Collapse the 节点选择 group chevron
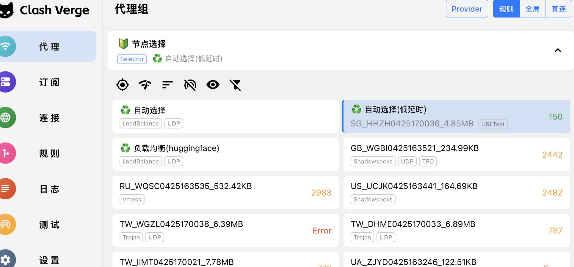This screenshot has height=267, width=574. coord(558,50)
